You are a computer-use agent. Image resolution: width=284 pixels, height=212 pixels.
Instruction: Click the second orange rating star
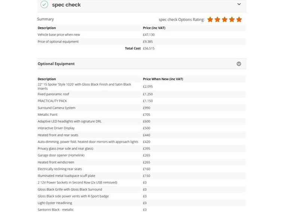point(217,19)
